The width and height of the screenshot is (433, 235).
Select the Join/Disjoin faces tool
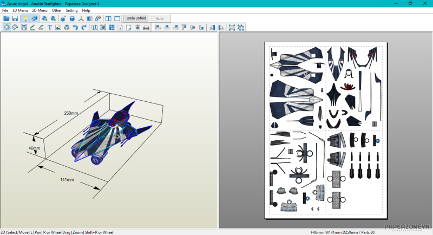[24, 27]
